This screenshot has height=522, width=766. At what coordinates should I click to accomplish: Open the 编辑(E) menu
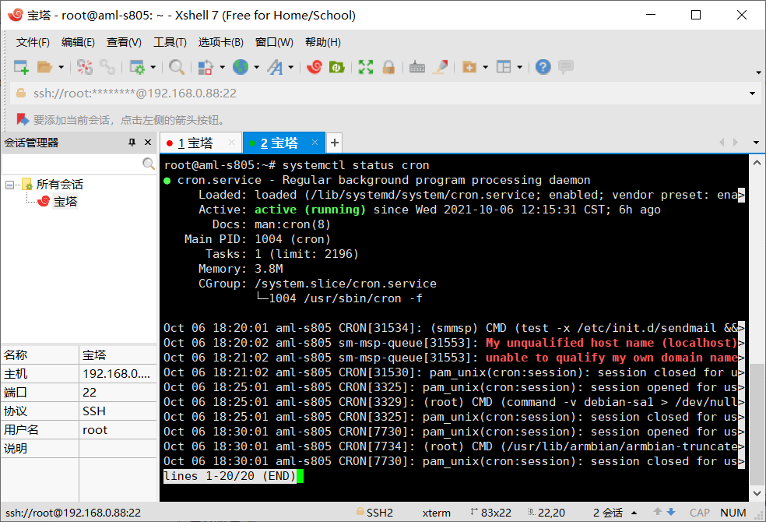point(78,43)
